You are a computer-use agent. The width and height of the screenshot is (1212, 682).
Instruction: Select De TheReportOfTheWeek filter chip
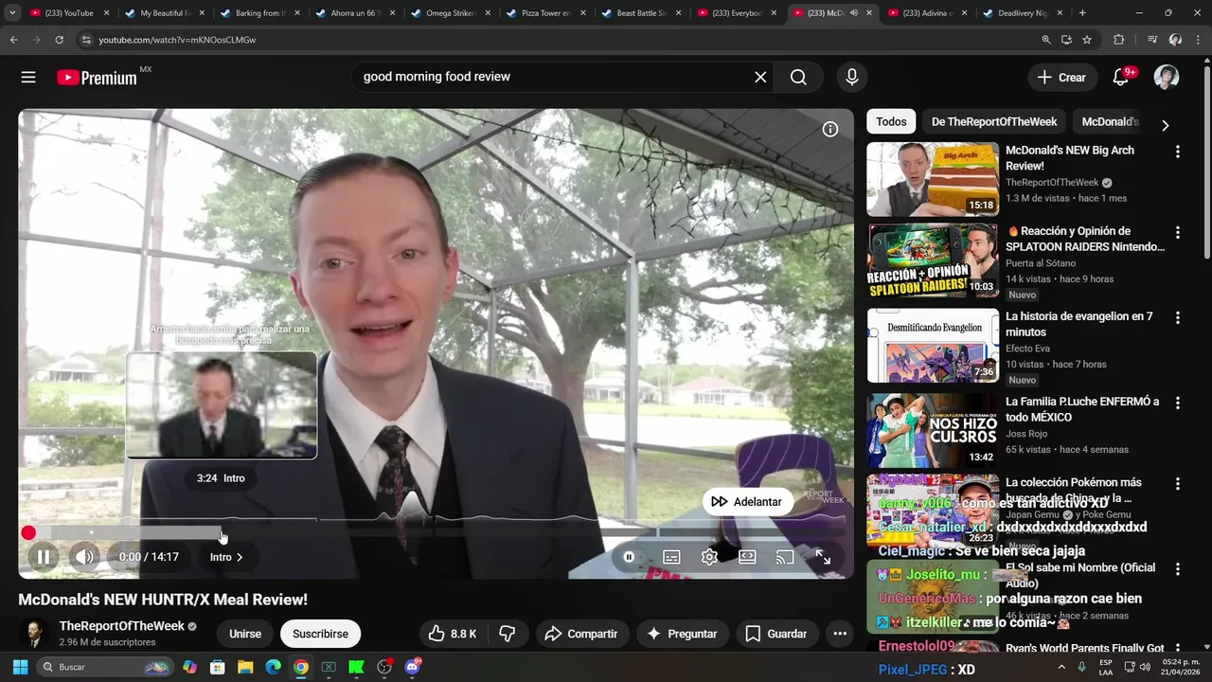point(994,122)
